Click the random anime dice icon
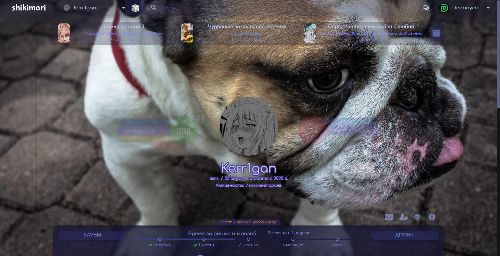Viewport: 500px width, 256px height. (135, 8)
